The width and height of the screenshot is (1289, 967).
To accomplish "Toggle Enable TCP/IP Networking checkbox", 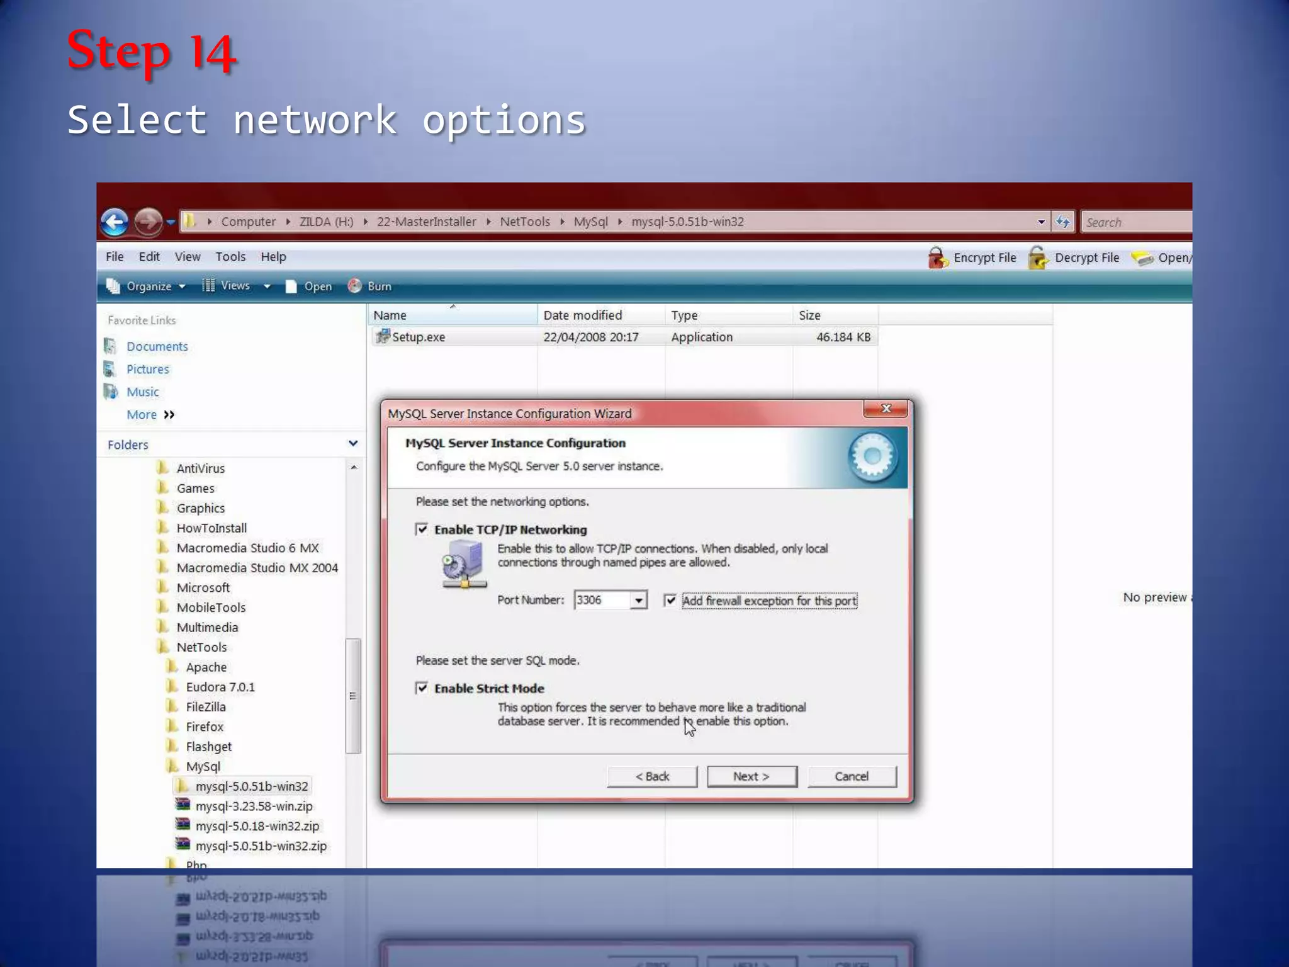I will [422, 529].
